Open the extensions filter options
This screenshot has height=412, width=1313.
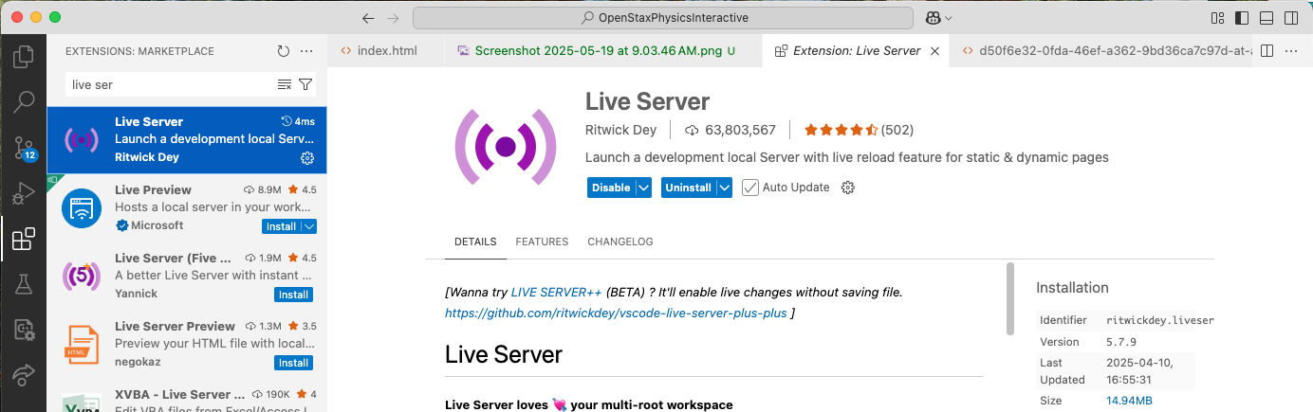tap(305, 84)
